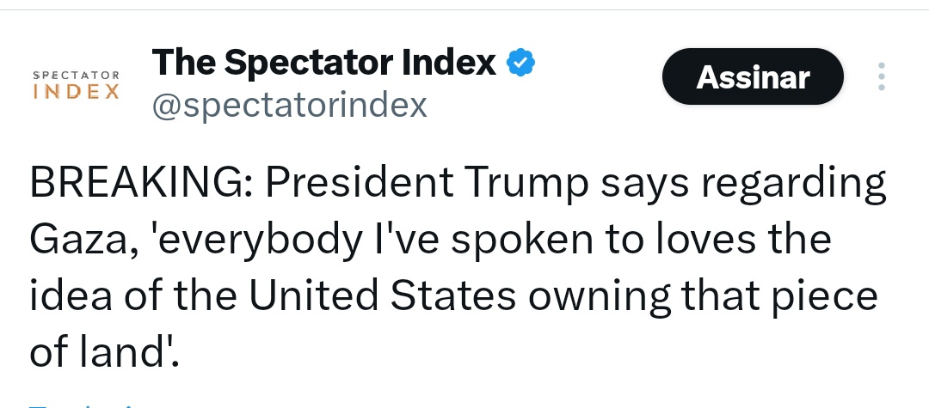Click the tweet's last line "of land'."
929x408 pixels.
104,352
